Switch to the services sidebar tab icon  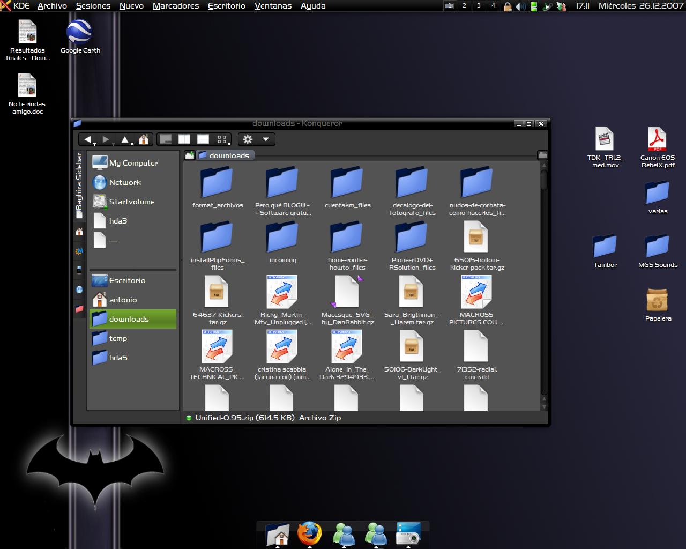pos(79,251)
